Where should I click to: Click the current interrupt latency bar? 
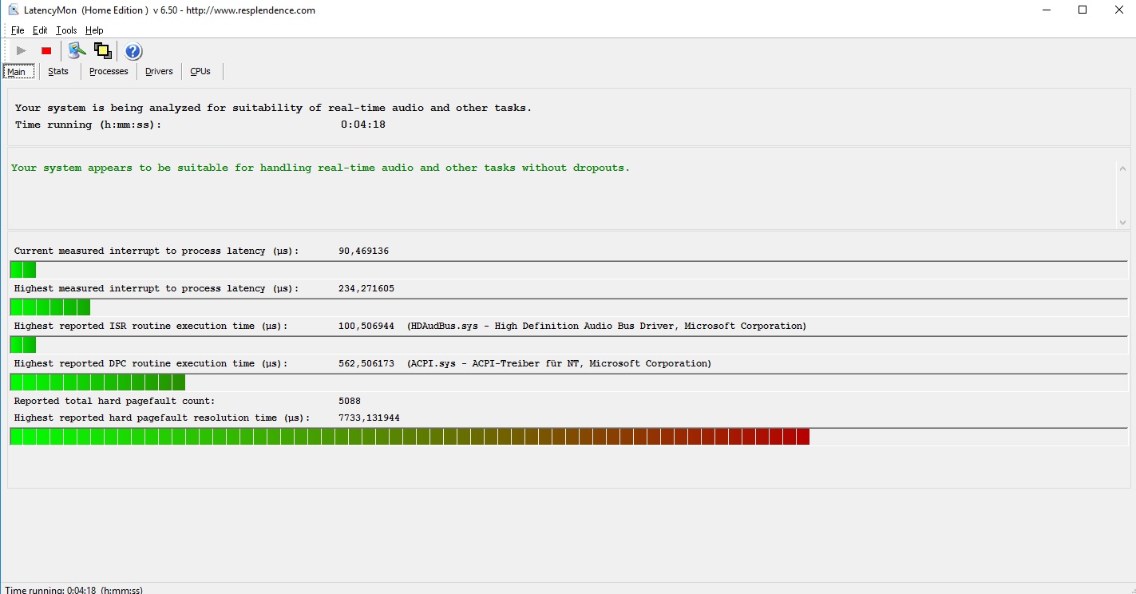[x=568, y=270]
